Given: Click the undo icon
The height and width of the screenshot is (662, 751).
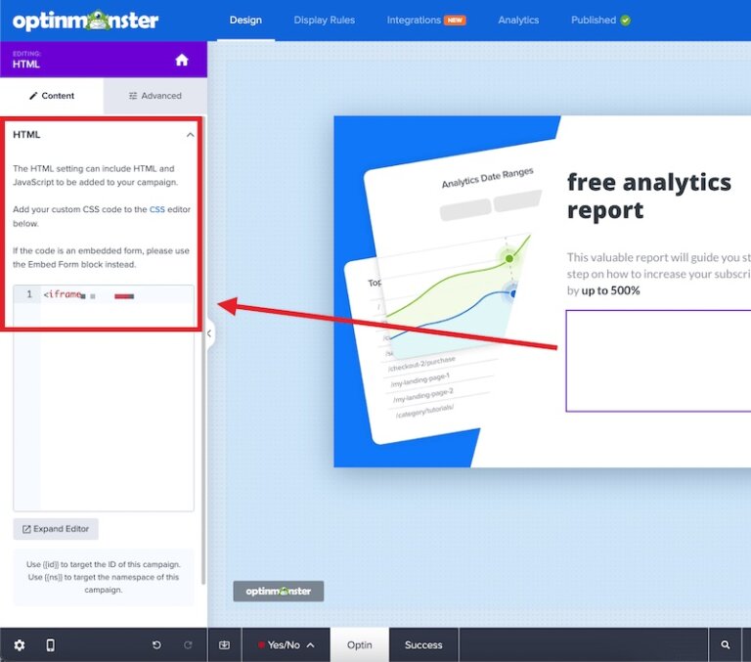Looking at the screenshot, I should coord(156,645).
